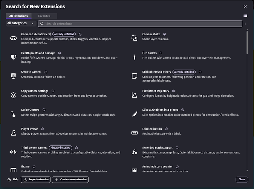
Task: Open the All categories dropdown
Action: pyautogui.click(x=21, y=23)
